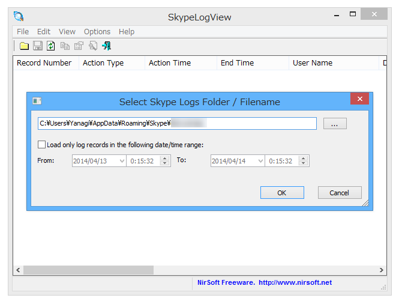Close the Select Skype Logs Folder dialog
402x307 pixels.
[x=359, y=99]
